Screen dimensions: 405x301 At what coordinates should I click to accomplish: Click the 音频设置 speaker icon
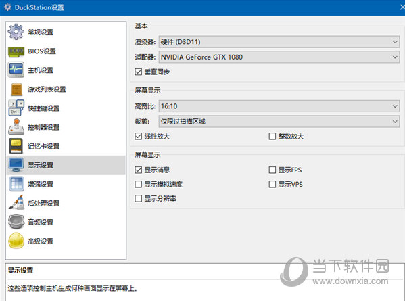(x=16, y=222)
